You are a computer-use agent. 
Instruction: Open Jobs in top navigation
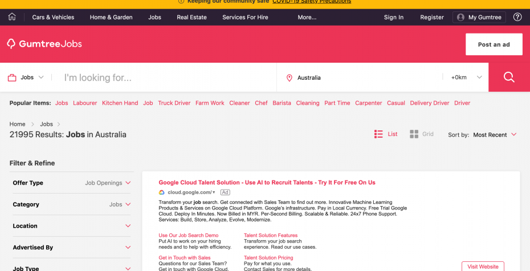point(154,17)
